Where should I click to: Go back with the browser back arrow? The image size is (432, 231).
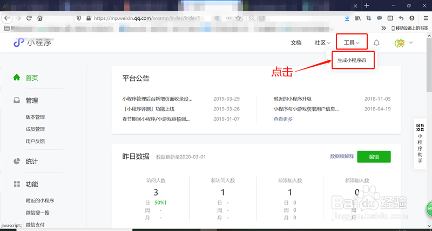(x=7, y=18)
